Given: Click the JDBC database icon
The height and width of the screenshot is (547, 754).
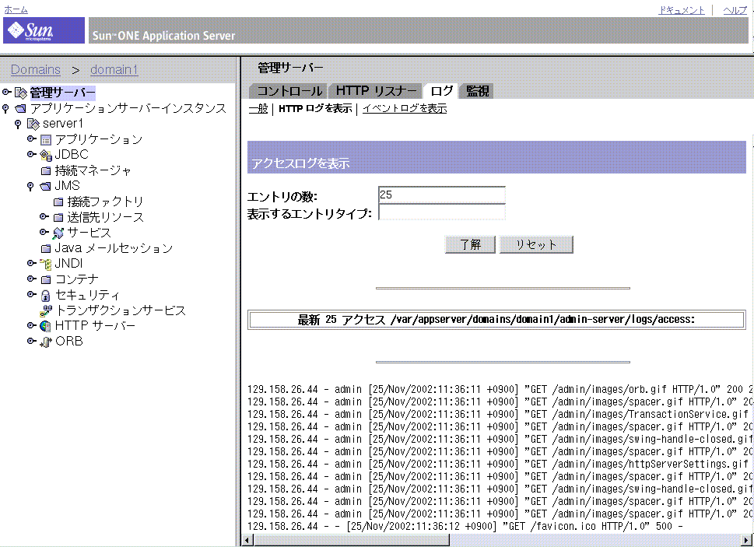Looking at the screenshot, I should 46,156.
